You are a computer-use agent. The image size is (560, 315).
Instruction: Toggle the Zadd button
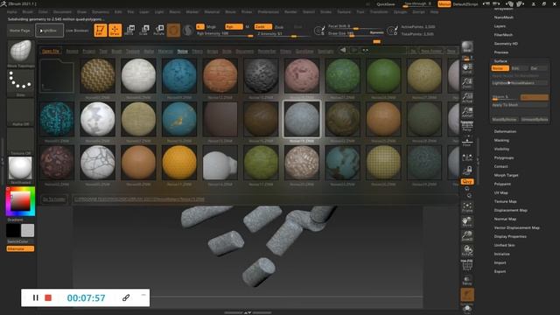tap(262, 27)
